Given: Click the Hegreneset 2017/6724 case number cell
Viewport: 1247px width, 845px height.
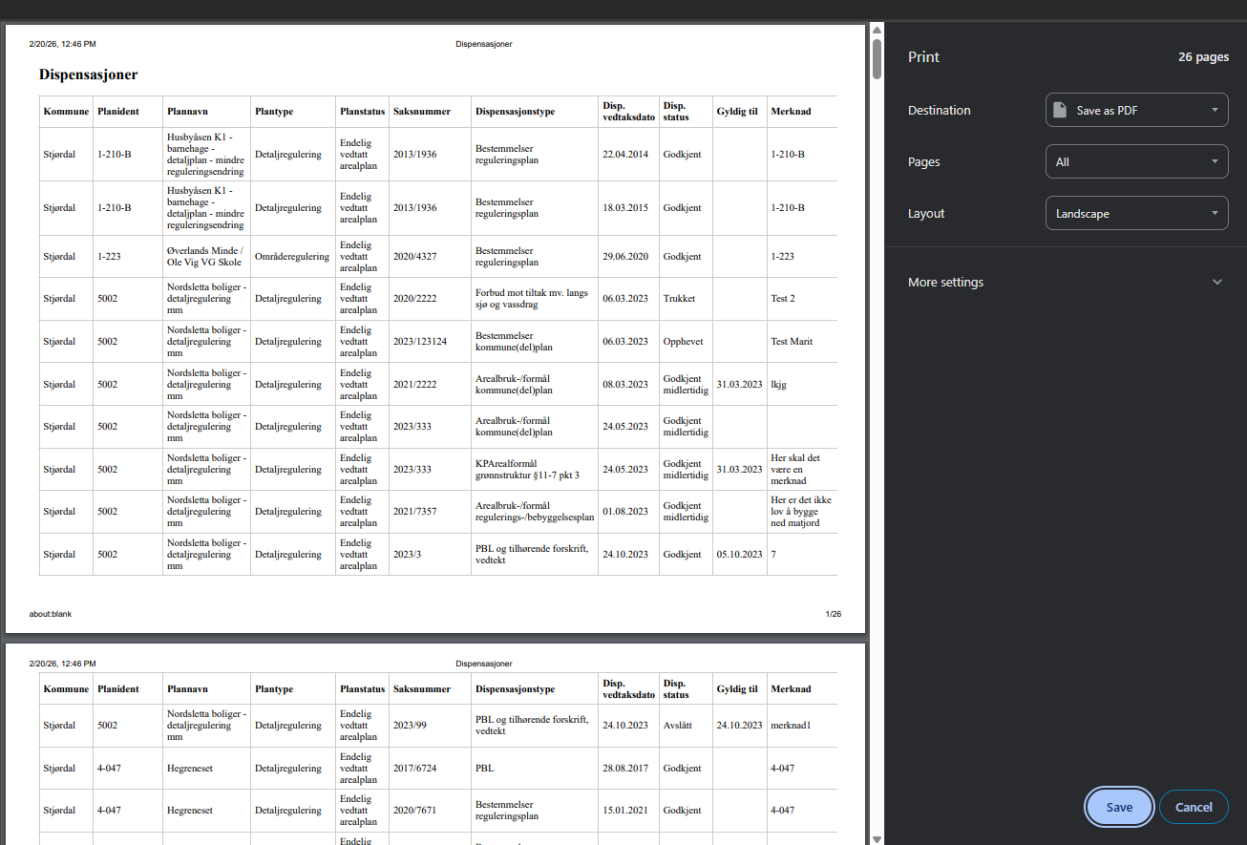Looking at the screenshot, I should [415, 769].
